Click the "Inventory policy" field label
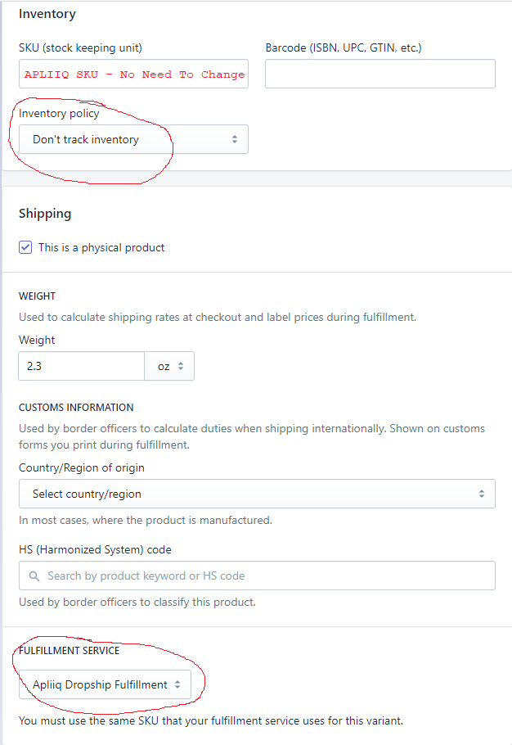The image size is (512, 745). pos(59,113)
